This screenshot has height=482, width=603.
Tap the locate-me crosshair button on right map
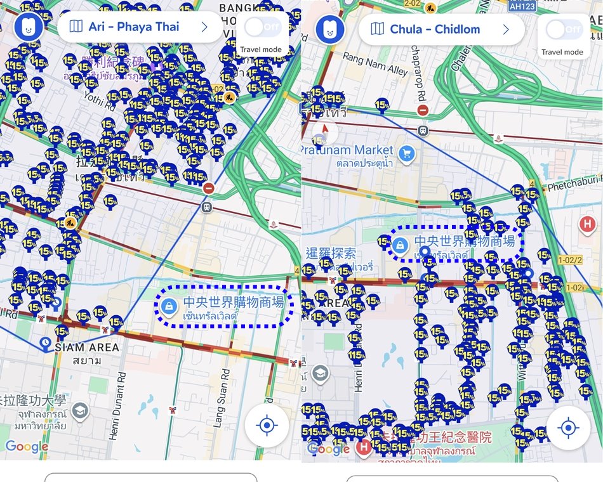tap(568, 428)
